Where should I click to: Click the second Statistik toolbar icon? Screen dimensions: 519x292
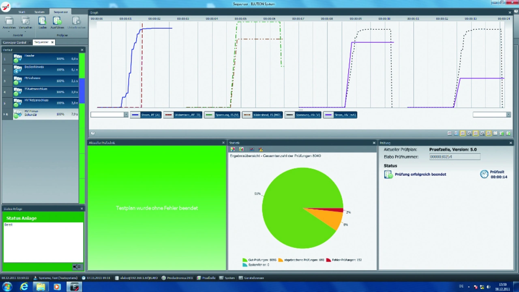(241, 149)
